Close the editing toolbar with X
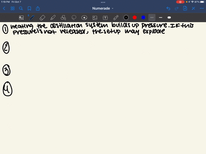The height and width of the screenshot is (154, 206). tap(194, 9)
